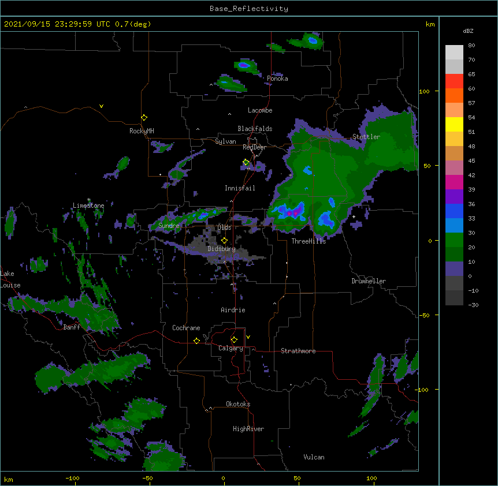Viewport: 498px width, 486px height.
Task: Click the Didsbury town label
Action: click(x=221, y=249)
